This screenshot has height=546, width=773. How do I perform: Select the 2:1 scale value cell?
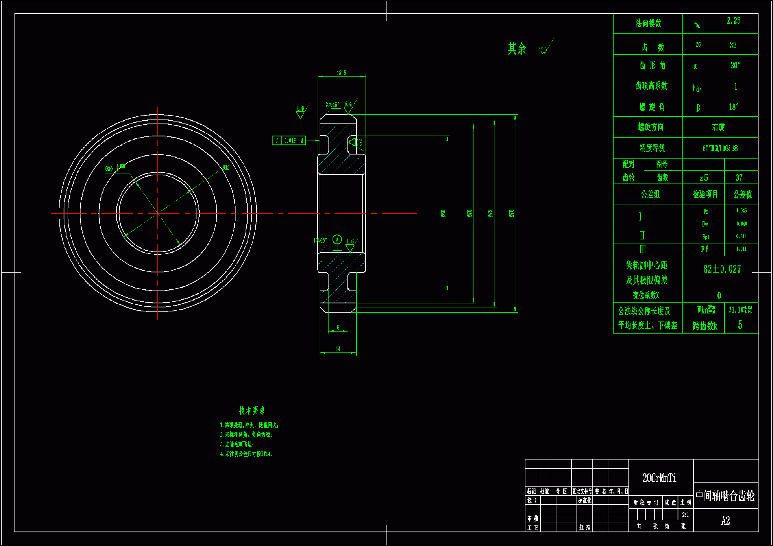click(x=685, y=515)
